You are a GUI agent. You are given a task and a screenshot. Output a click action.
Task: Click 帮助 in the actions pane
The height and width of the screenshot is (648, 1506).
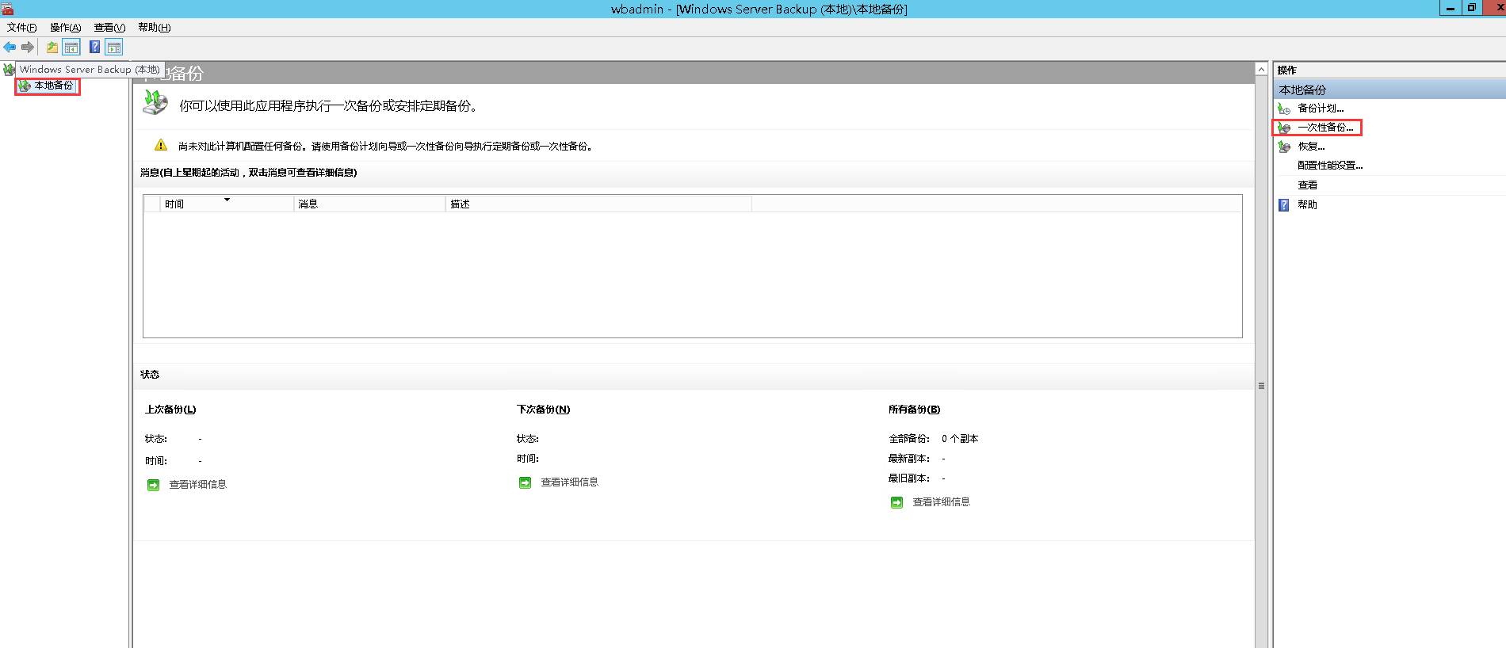pyautogui.click(x=1308, y=205)
